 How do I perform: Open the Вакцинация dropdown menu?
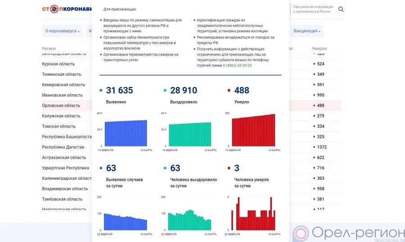[307, 31]
